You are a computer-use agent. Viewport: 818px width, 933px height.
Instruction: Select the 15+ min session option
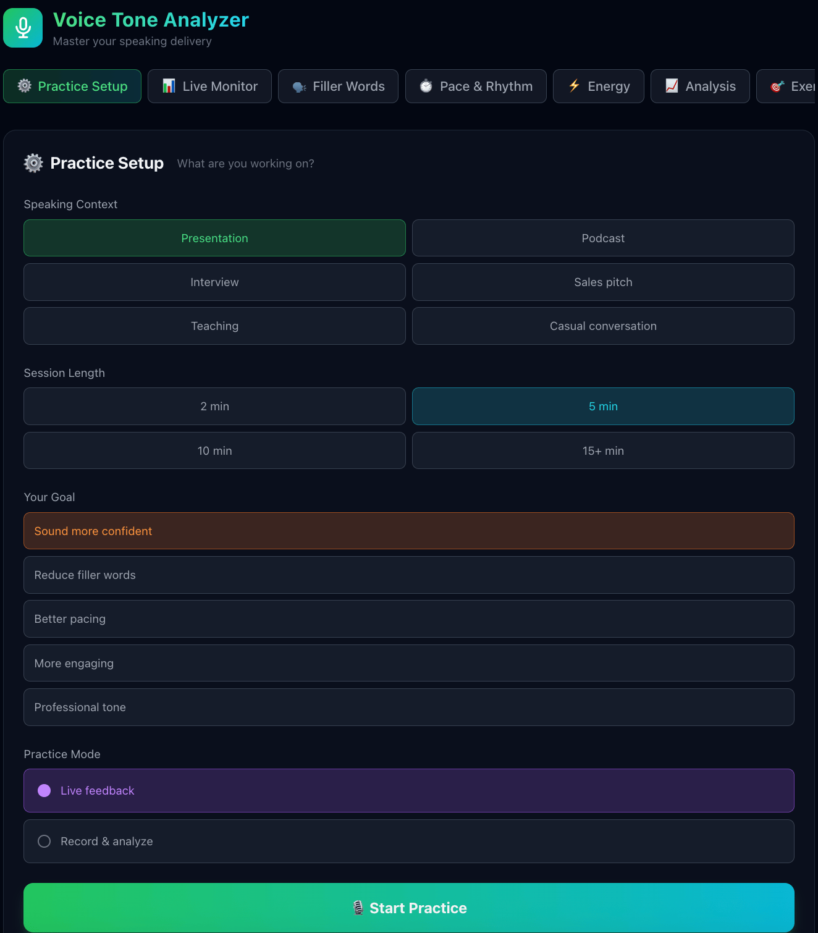pyautogui.click(x=603, y=450)
